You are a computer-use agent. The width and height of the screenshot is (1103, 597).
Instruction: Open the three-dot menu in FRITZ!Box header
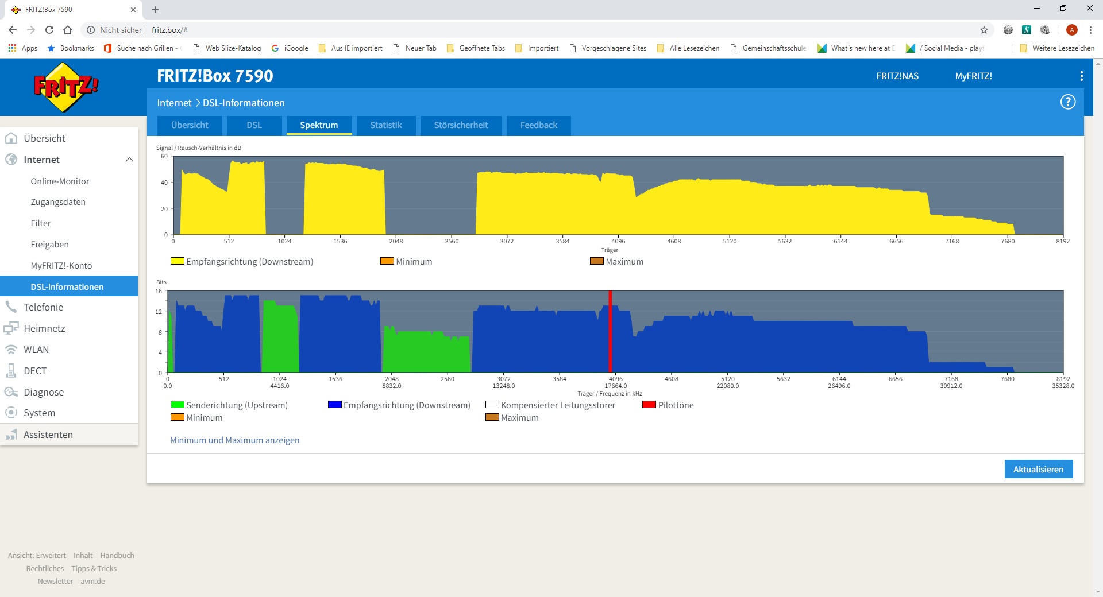[1081, 76]
